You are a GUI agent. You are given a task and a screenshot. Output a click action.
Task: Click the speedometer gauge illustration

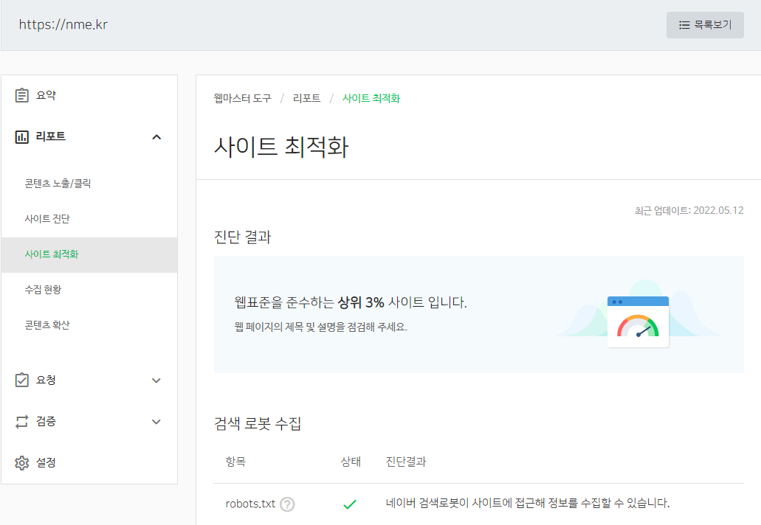(x=638, y=322)
